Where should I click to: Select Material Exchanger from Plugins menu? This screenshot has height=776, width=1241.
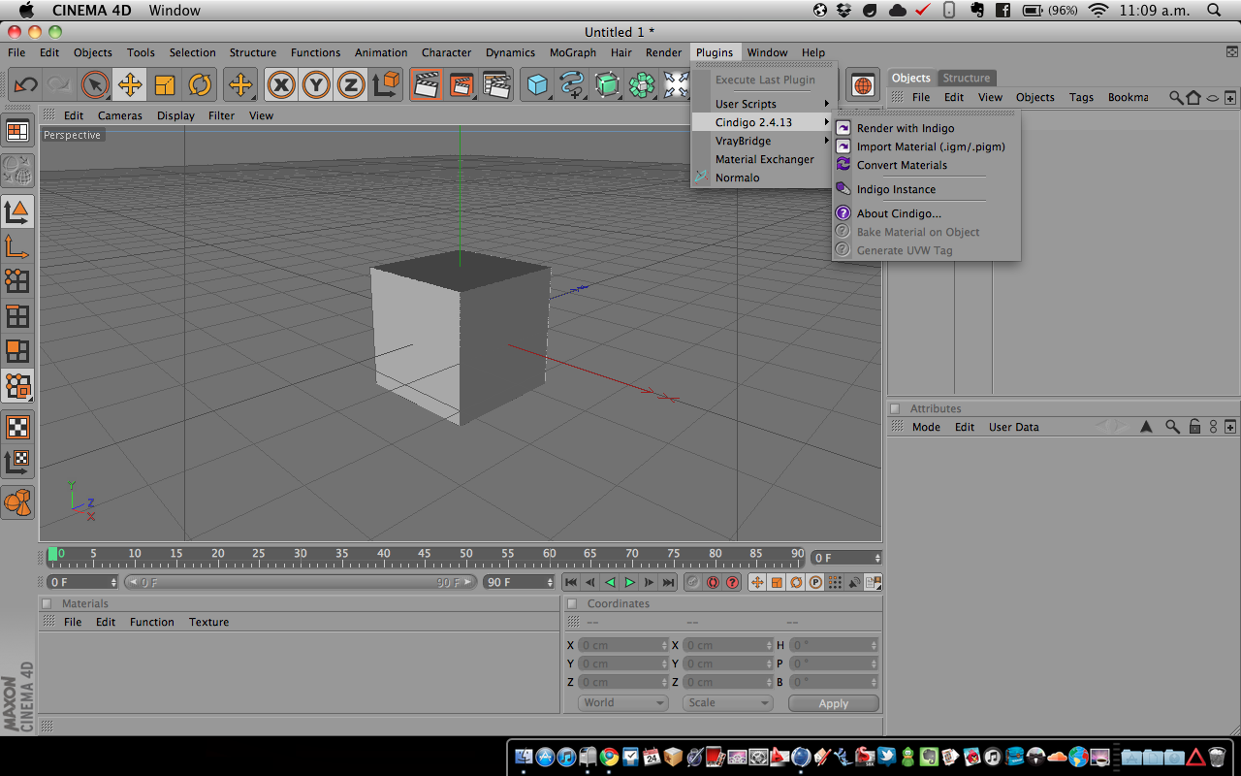[x=764, y=159]
